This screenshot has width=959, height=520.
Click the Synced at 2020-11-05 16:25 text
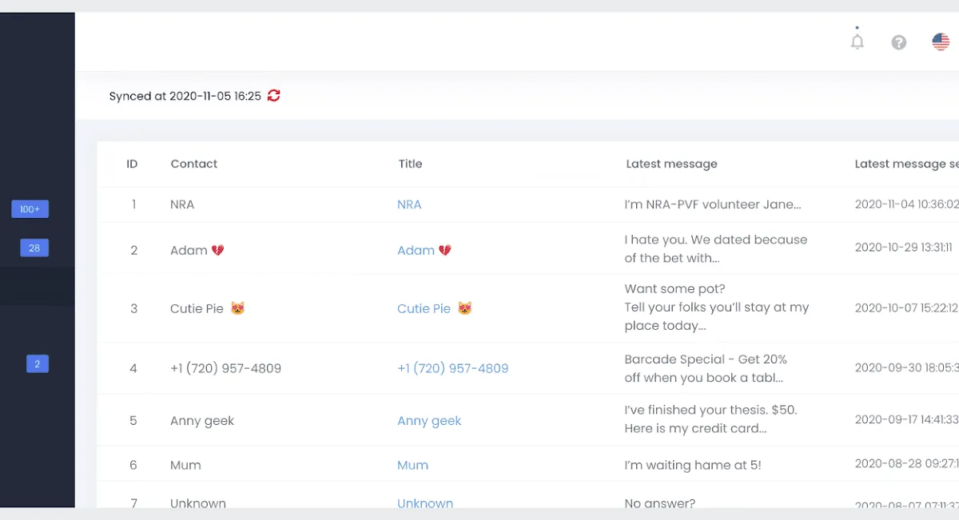tap(185, 96)
